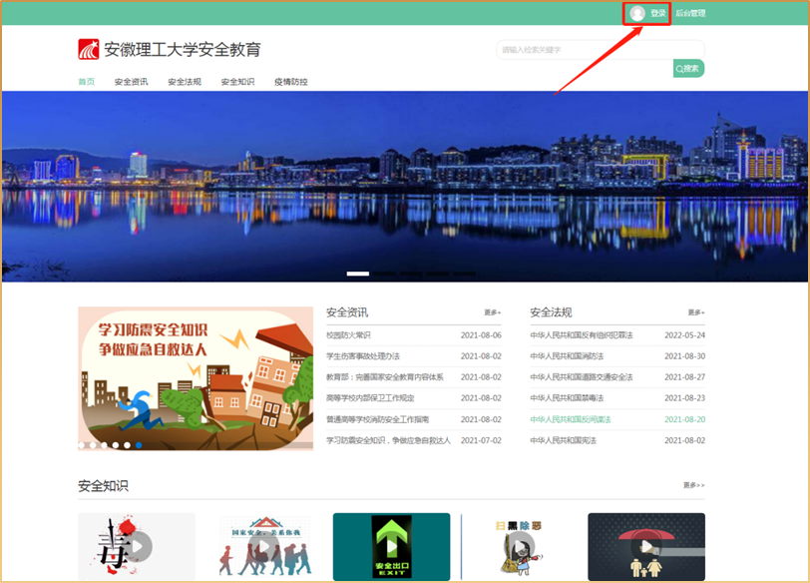Open the 后台管理 link
Image resolution: width=810 pixels, height=583 pixels.
pyautogui.click(x=690, y=14)
